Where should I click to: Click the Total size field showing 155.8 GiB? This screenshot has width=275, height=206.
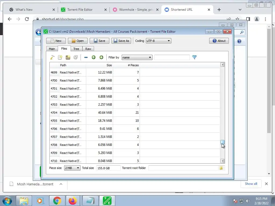point(108,168)
